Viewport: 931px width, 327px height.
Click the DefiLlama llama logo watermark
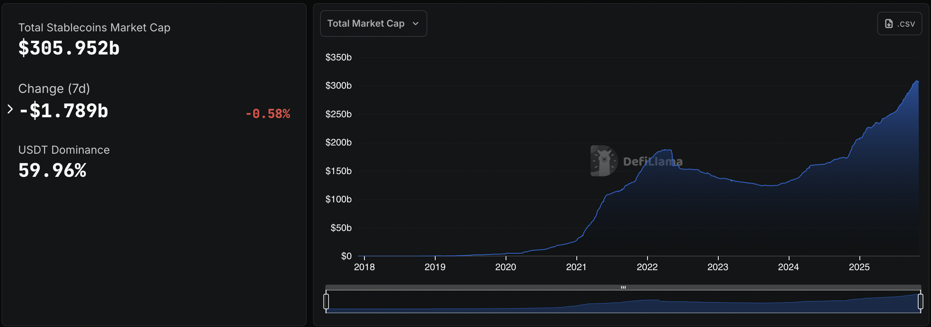[x=603, y=161]
